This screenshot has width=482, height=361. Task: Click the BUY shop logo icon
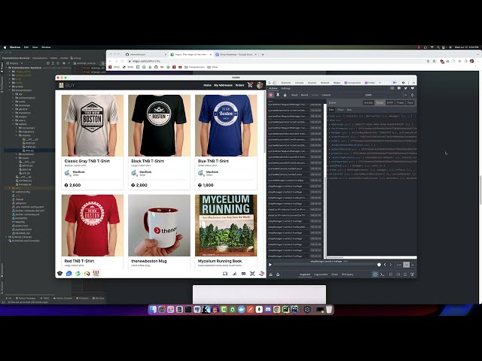[x=61, y=85]
